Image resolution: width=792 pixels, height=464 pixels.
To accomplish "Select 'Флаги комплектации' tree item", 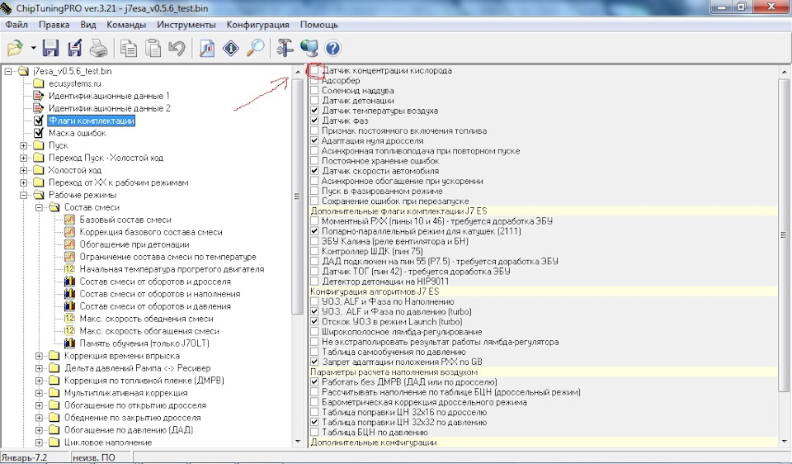I will [92, 121].
